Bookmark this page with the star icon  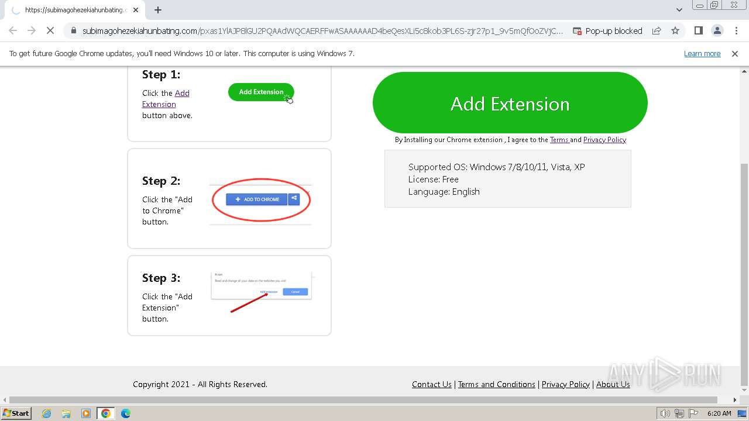(x=675, y=30)
